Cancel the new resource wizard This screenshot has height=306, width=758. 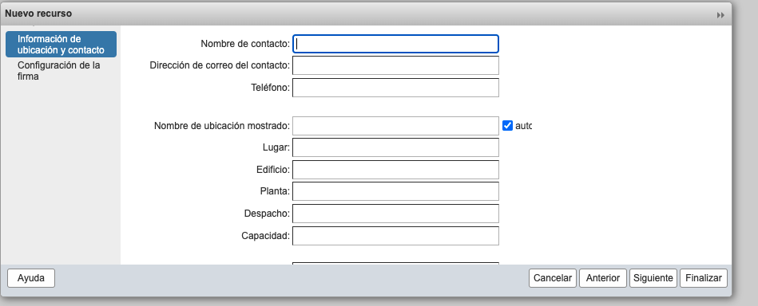pyautogui.click(x=553, y=278)
